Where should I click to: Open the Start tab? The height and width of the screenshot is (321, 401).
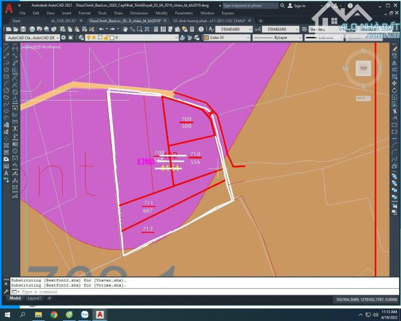pyautogui.click(x=16, y=20)
